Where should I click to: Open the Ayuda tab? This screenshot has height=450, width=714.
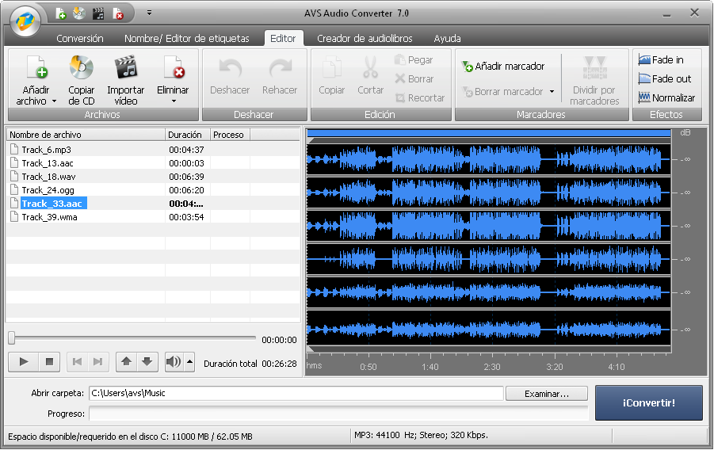pos(447,38)
